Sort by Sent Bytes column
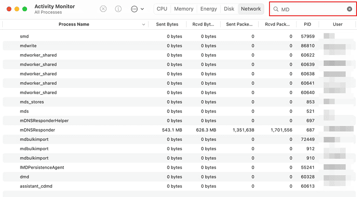This screenshot has height=197, width=357. [167, 24]
